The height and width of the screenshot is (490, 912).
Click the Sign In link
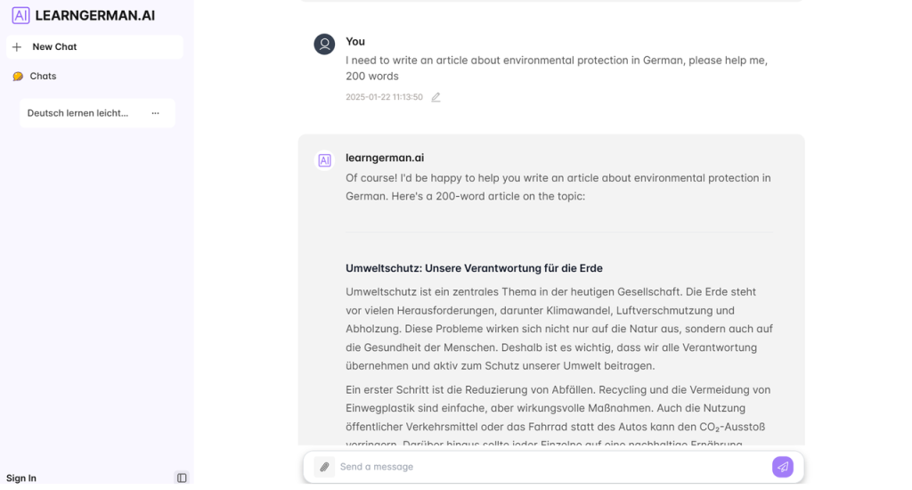click(21, 478)
